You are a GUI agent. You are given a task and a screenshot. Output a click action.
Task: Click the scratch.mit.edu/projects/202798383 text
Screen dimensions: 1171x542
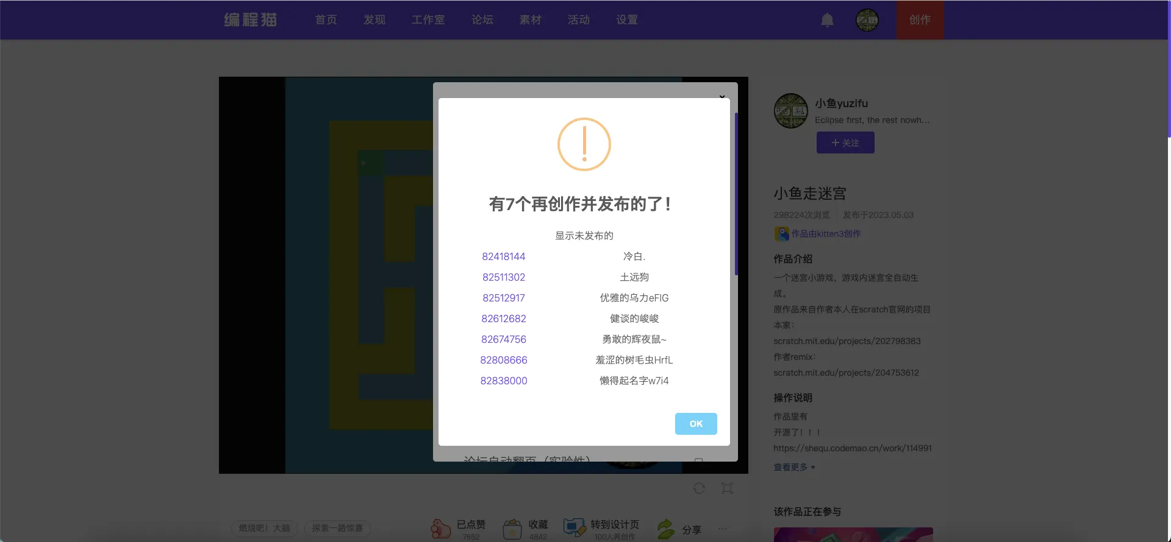tap(847, 341)
